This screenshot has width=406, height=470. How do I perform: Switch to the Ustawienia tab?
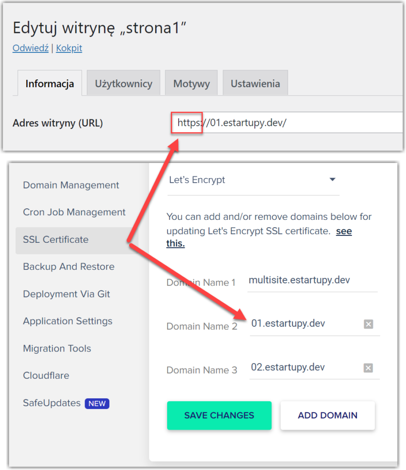[x=255, y=83]
